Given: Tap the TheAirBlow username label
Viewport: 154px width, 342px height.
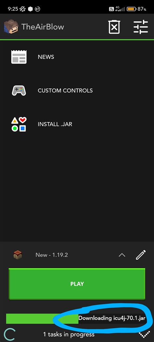Looking at the screenshot, I should (43, 27).
